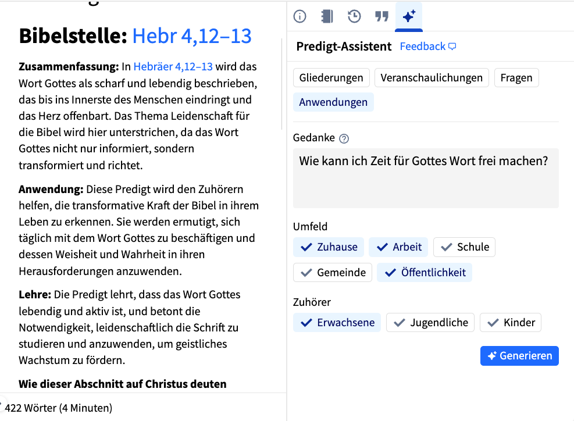Toggle the Arbeit environment option

pos(398,247)
